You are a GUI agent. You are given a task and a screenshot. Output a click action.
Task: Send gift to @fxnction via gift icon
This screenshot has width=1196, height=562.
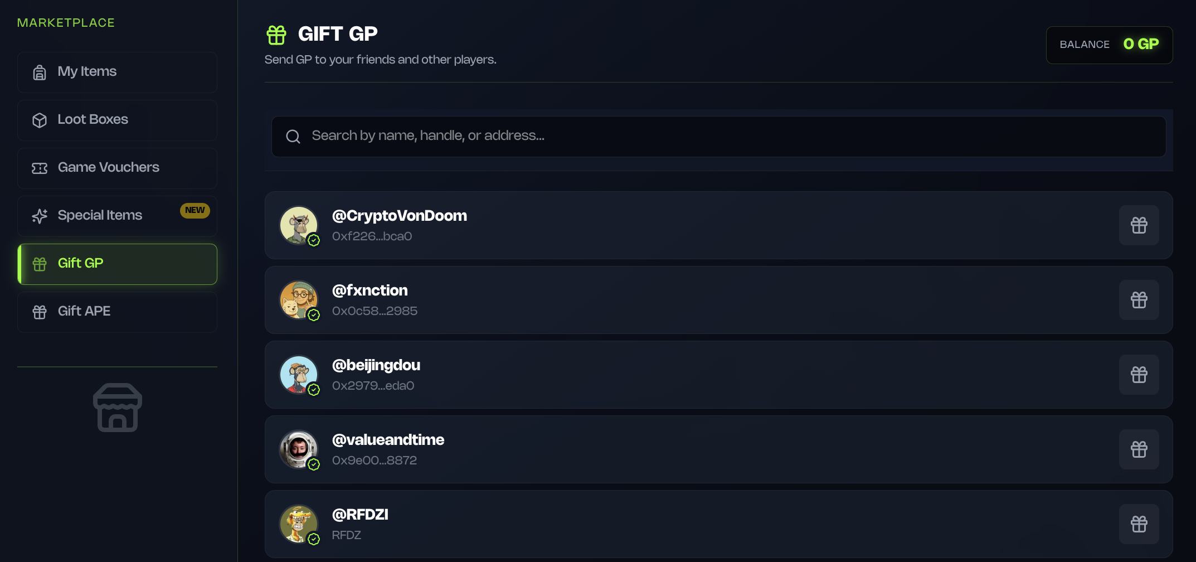coord(1139,300)
